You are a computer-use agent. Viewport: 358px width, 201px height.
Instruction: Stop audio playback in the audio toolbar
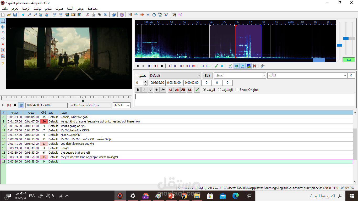[x=162, y=66]
